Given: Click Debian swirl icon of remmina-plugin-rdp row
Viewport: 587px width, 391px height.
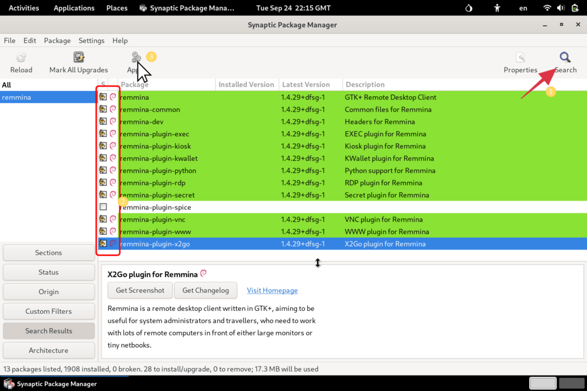Looking at the screenshot, I should pyautogui.click(x=113, y=183).
